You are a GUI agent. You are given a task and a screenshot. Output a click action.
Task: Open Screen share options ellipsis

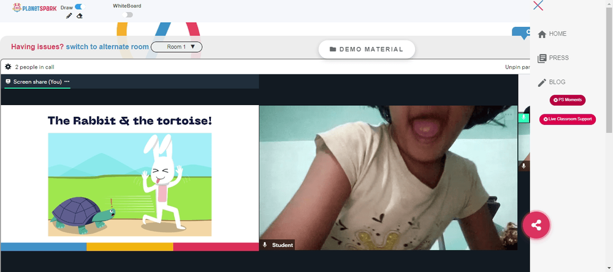[67, 81]
